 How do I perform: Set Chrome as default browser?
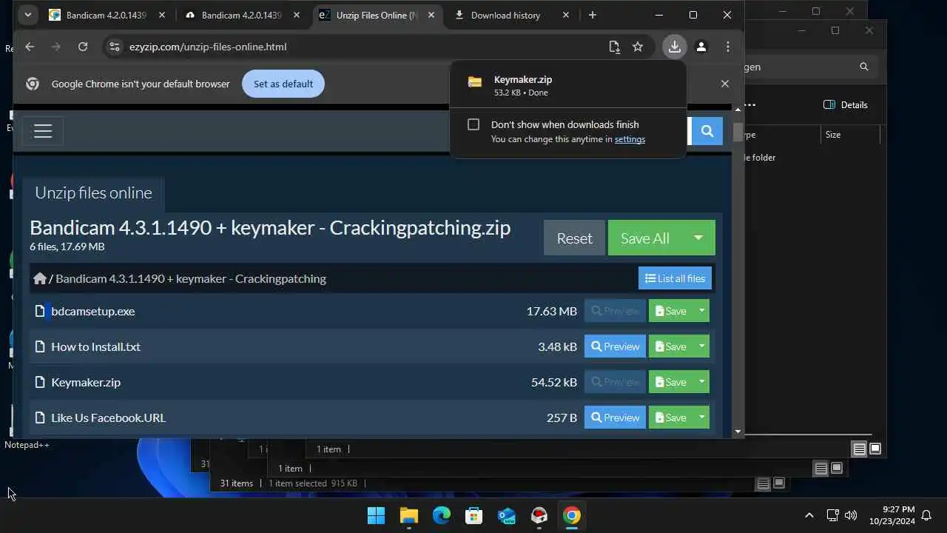click(x=283, y=84)
